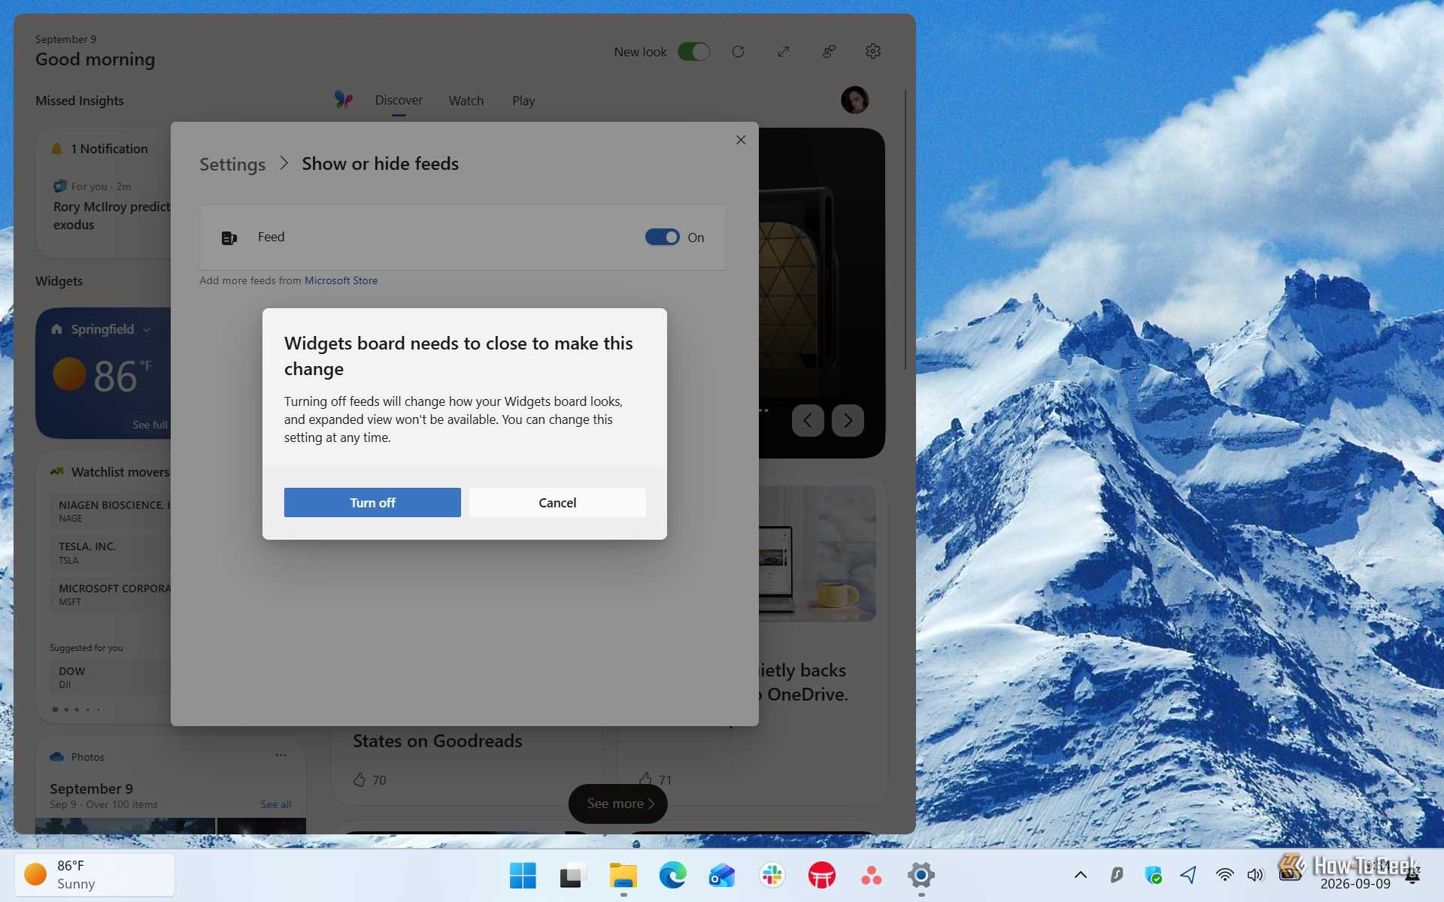Open taskbar weather widget 86°F Sunny
Image resolution: width=1444 pixels, height=902 pixels.
tap(95, 874)
